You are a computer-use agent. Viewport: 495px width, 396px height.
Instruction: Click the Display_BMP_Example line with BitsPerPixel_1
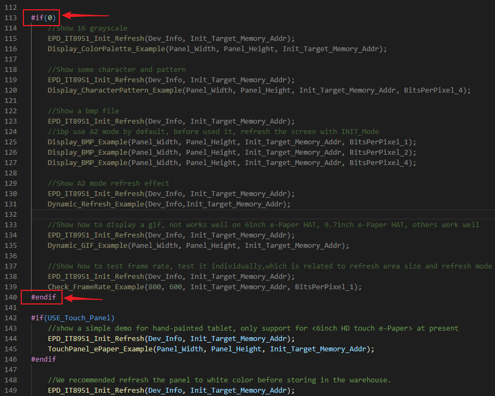coord(232,142)
